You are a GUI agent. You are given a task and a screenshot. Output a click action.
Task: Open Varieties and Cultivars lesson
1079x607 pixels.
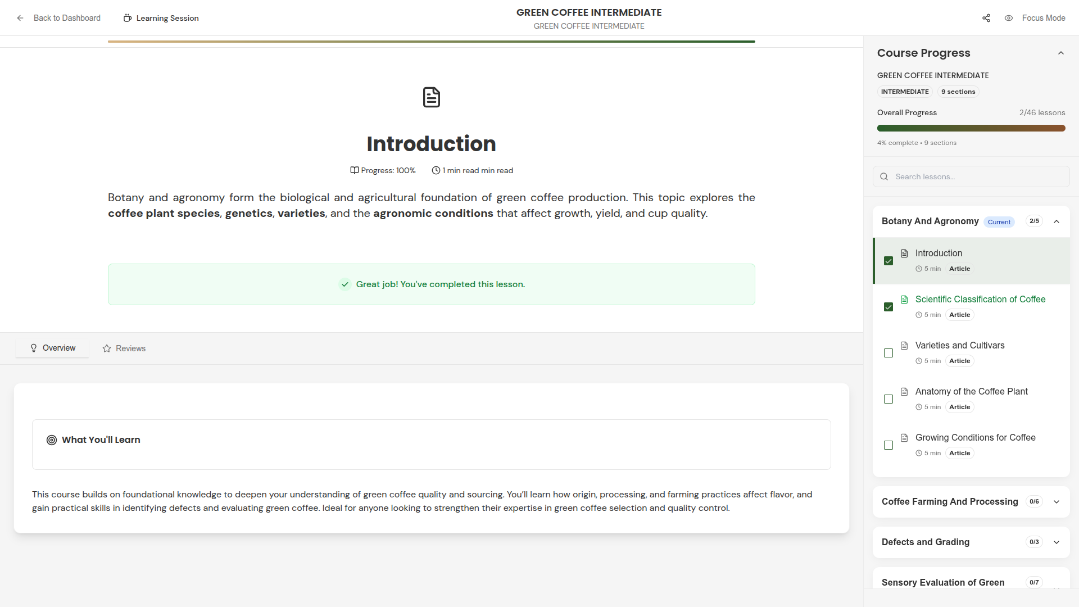(x=960, y=346)
